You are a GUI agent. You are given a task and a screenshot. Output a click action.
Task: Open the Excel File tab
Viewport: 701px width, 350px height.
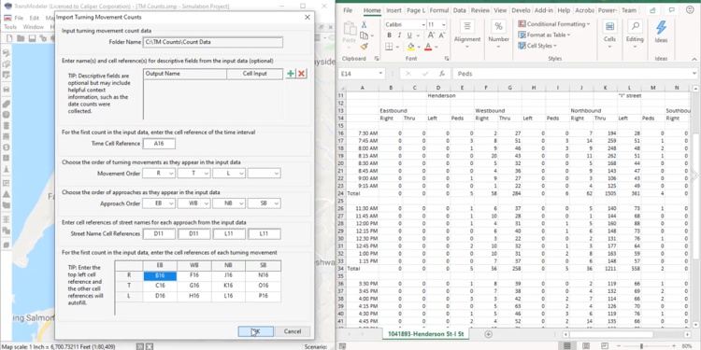(x=348, y=10)
